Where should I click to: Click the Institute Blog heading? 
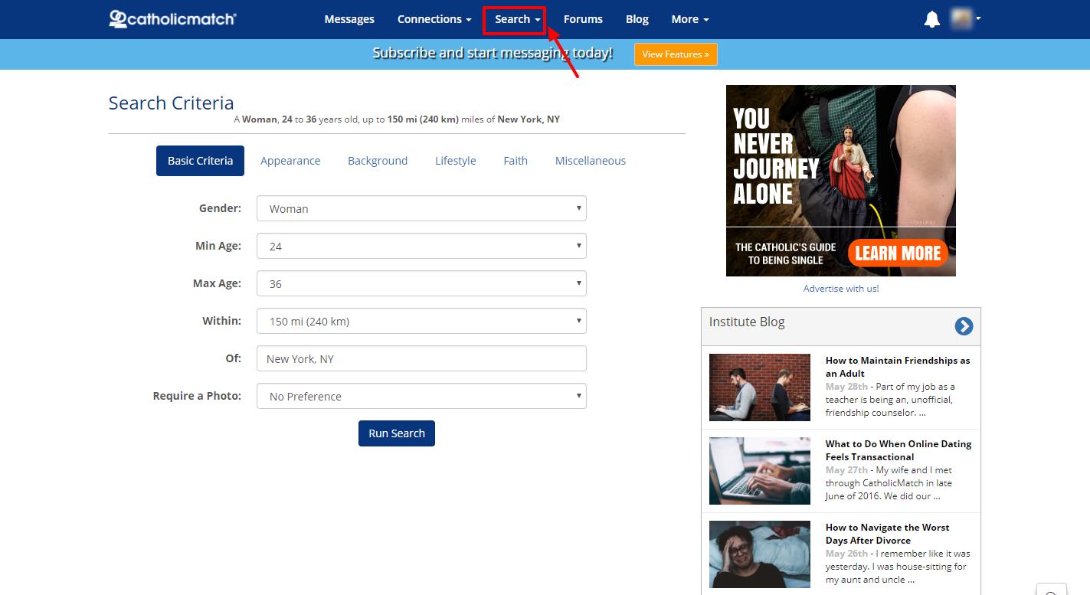(747, 322)
